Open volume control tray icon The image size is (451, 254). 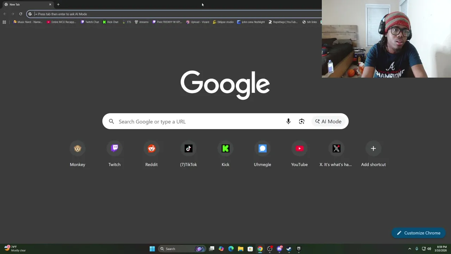pyautogui.click(x=429, y=249)
